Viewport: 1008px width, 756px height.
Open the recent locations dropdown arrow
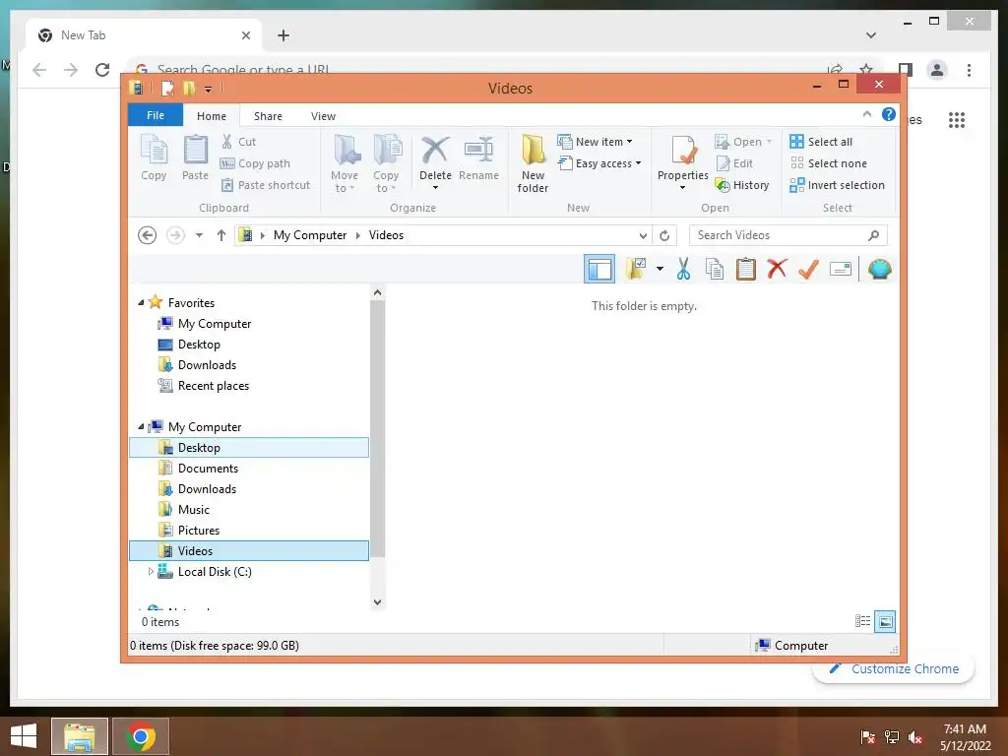click(199, 235)
